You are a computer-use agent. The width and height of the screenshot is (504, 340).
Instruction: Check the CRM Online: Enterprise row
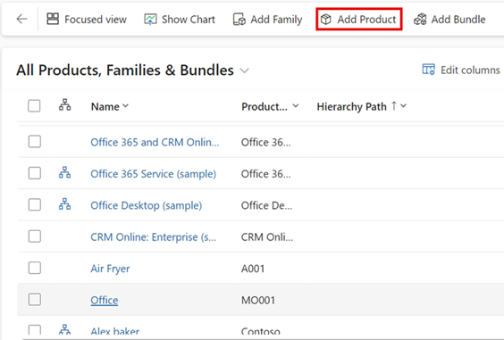(x=34, y=236)
